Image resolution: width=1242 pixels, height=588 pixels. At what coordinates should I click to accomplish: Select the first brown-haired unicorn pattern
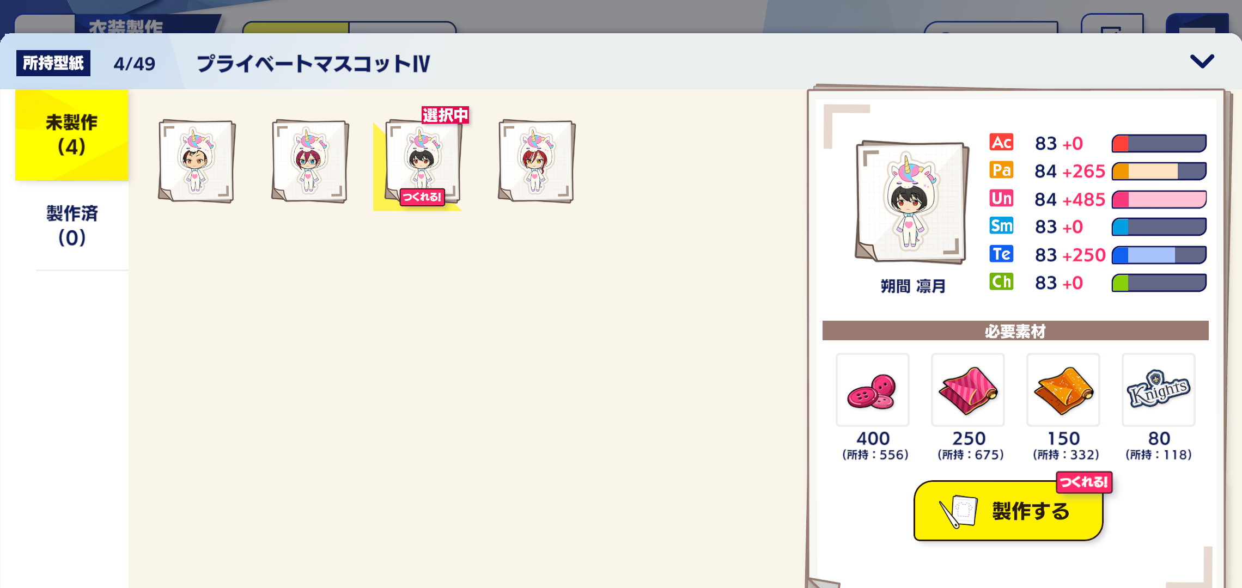coord(197,161)
